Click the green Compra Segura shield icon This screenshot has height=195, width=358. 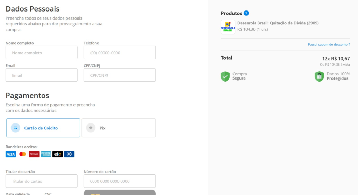coord(225,76)
